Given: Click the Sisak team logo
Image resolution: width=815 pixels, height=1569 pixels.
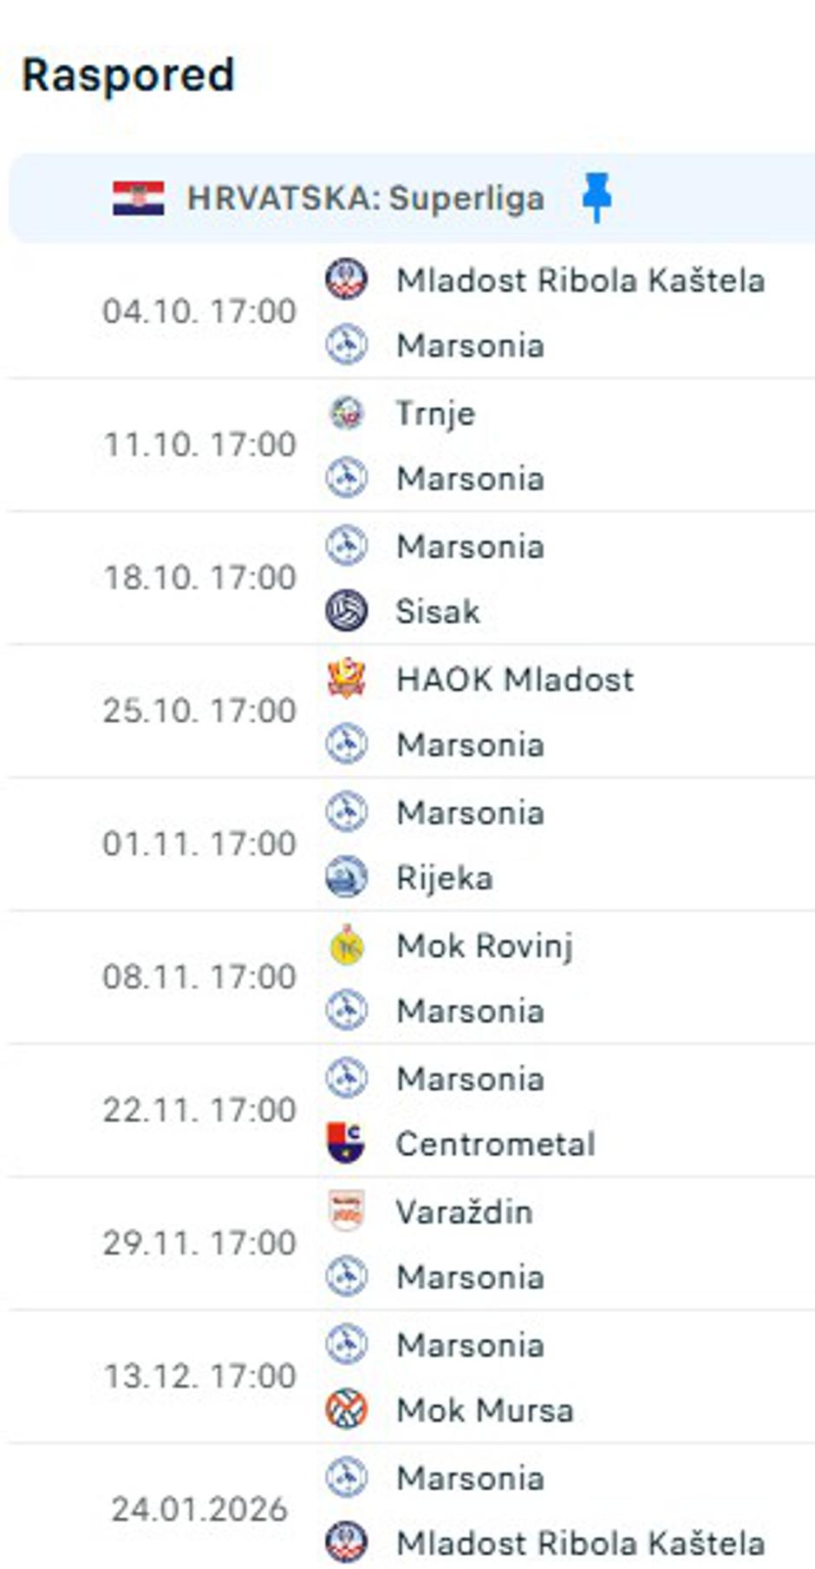Looking at the screenshot, I should [x=347, y=611].
